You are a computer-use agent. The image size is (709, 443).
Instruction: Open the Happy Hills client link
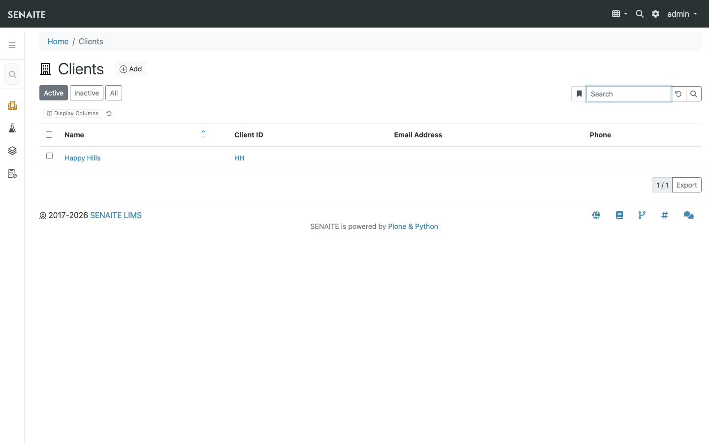82,158
